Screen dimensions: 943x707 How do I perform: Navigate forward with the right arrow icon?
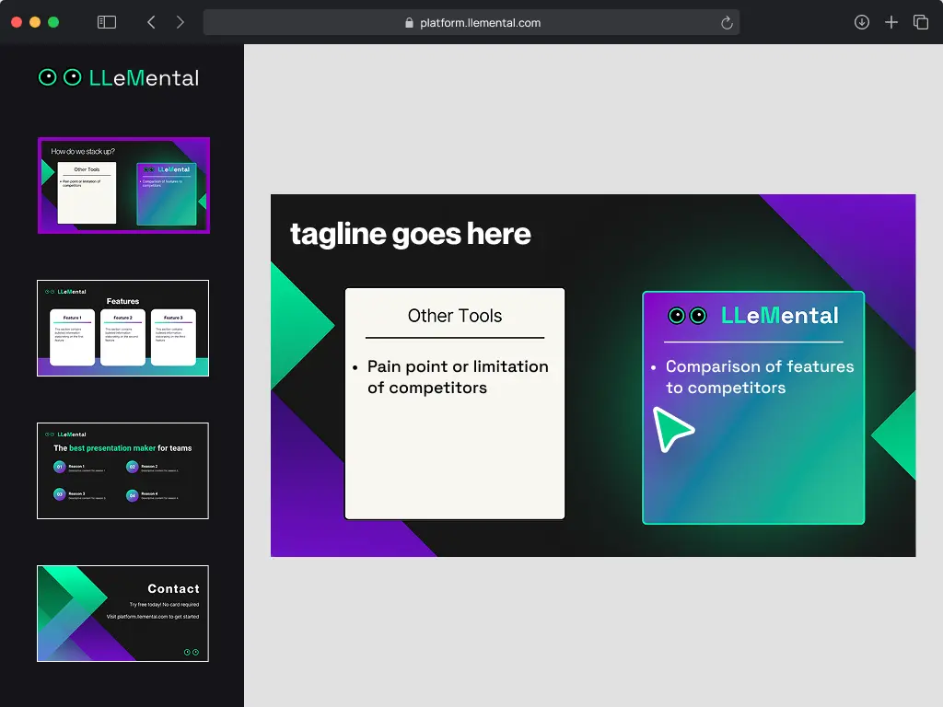180,21
